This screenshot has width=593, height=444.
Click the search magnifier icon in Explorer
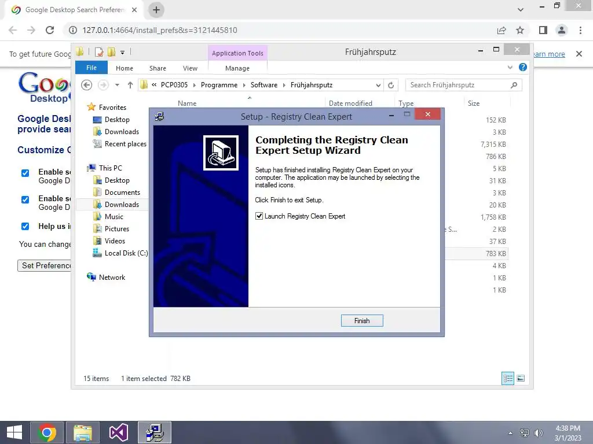pos(514,85)
